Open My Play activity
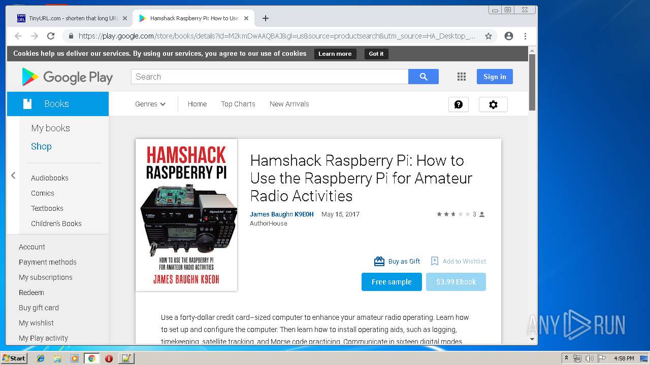Image resolution: width=650 pixels, height=365 pixels. coord(43,338)
